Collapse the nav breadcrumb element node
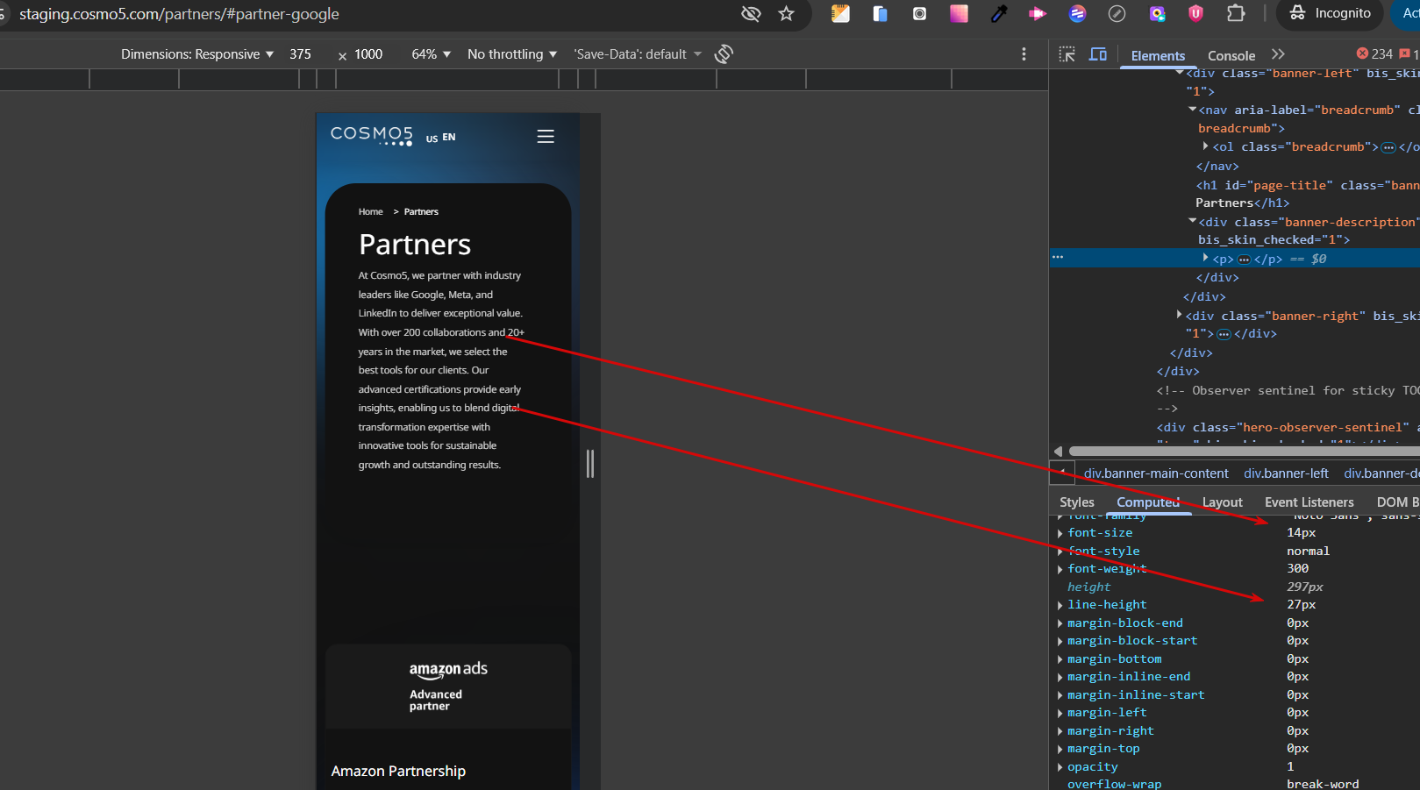This screenshot has width=1420, height=790. pos(1193,110)
